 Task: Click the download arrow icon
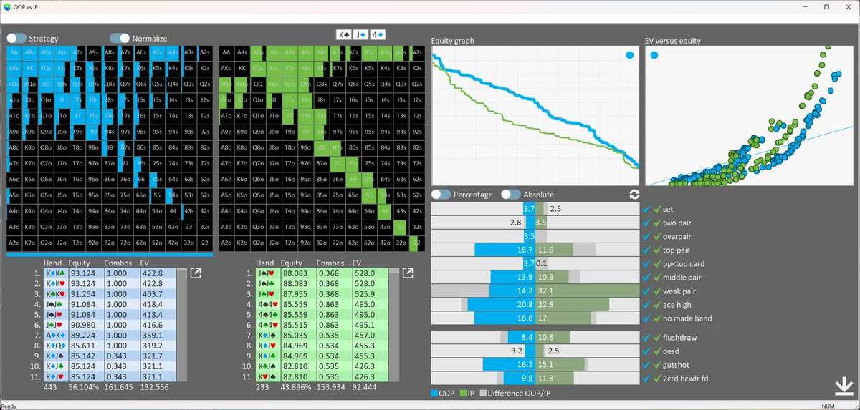pyautogui.click(x=844, y=386)
